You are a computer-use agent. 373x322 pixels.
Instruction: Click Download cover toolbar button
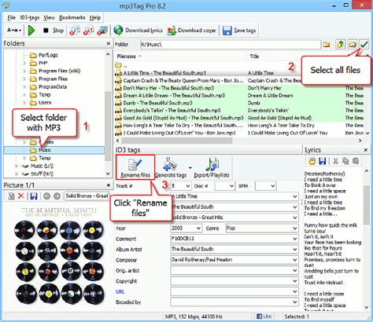[x=192, y=31]
